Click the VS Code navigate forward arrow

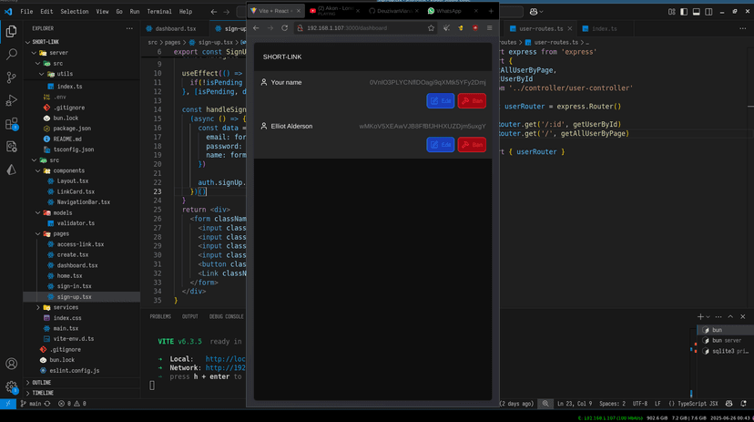[x=227, y=12]
